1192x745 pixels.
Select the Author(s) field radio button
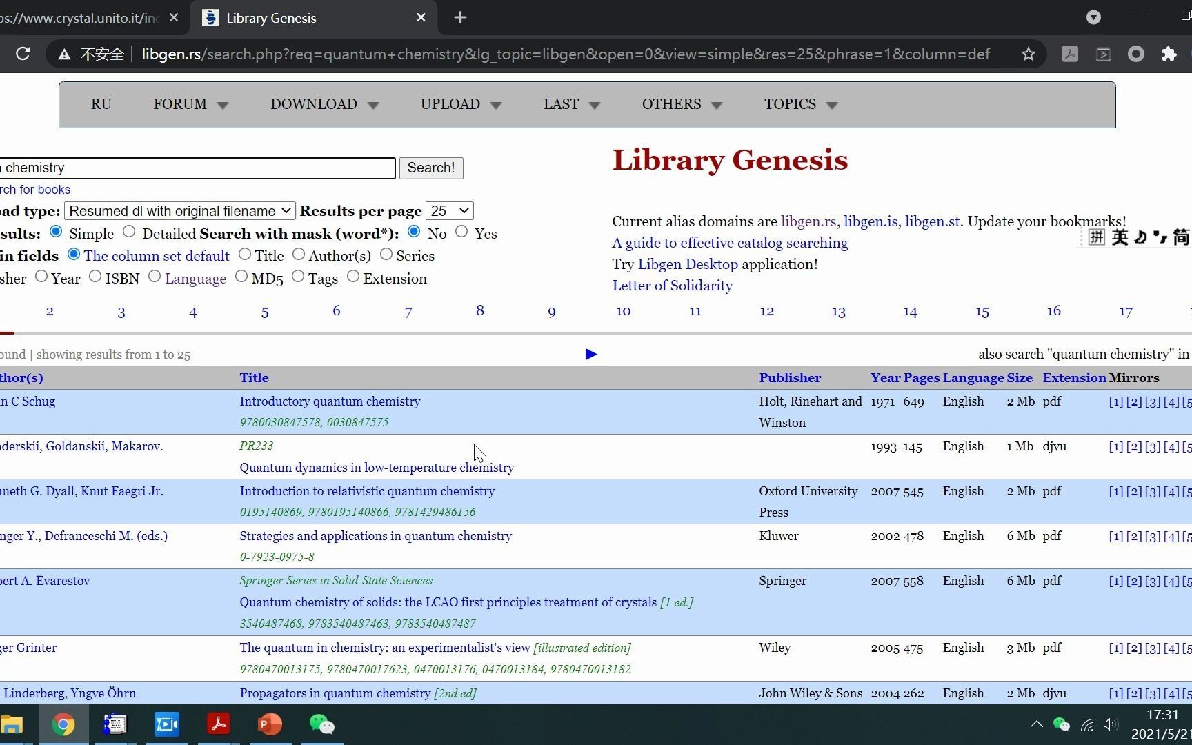click(299, 255)
